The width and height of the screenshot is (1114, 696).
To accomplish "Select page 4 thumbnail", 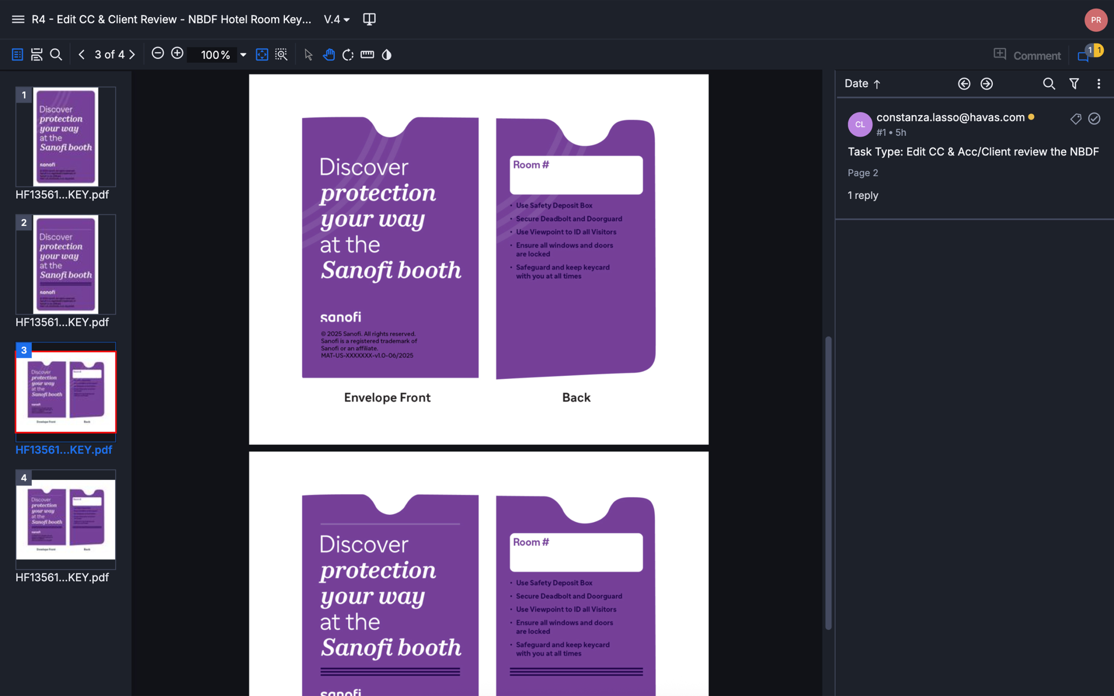I will tap(65, 520).
